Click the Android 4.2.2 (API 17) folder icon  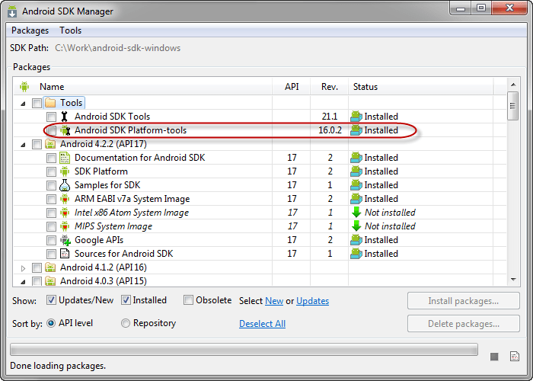coord(50,144)
